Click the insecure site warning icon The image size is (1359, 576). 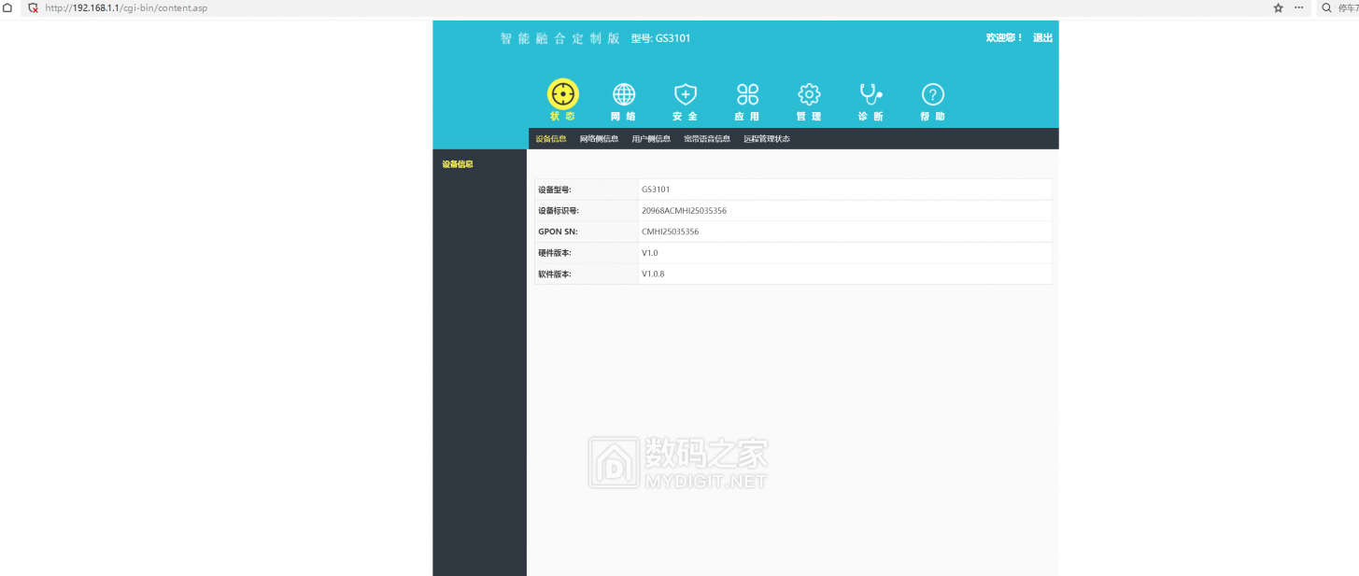pyautogui.click(x=33, y=7)
